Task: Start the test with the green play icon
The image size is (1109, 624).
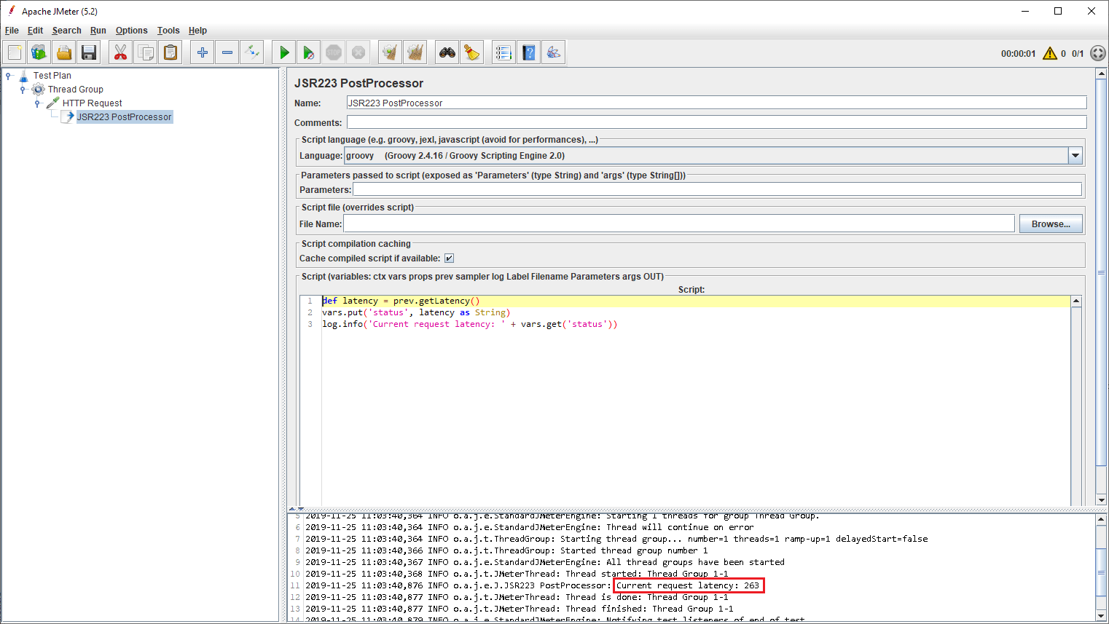Action: [x=284, y=52]
